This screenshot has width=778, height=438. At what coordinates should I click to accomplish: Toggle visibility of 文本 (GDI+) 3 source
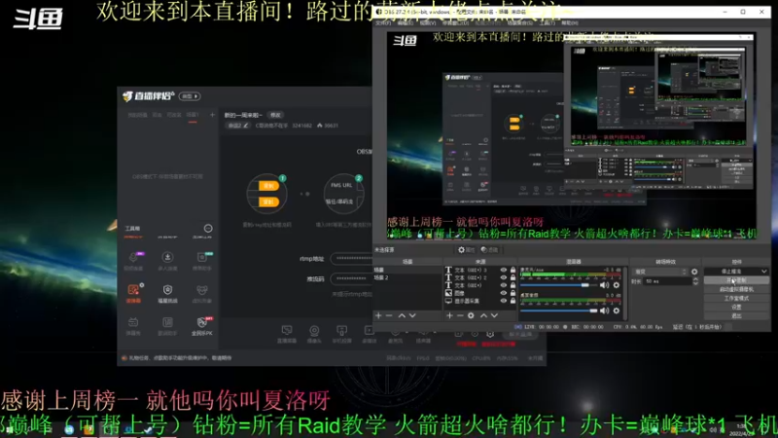tap(504, 270)
